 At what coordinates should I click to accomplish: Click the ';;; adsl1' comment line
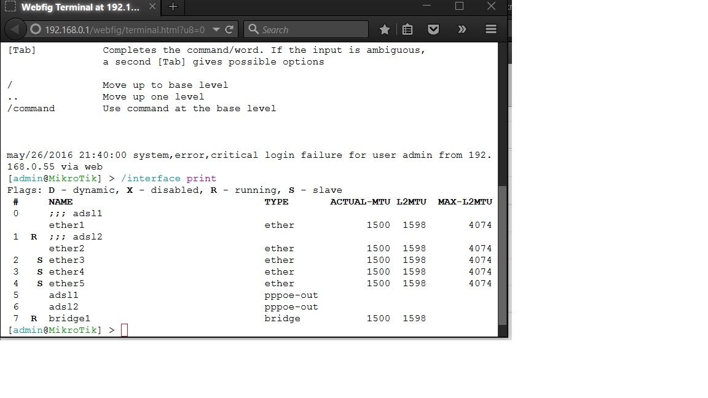(x=76, y=214)
